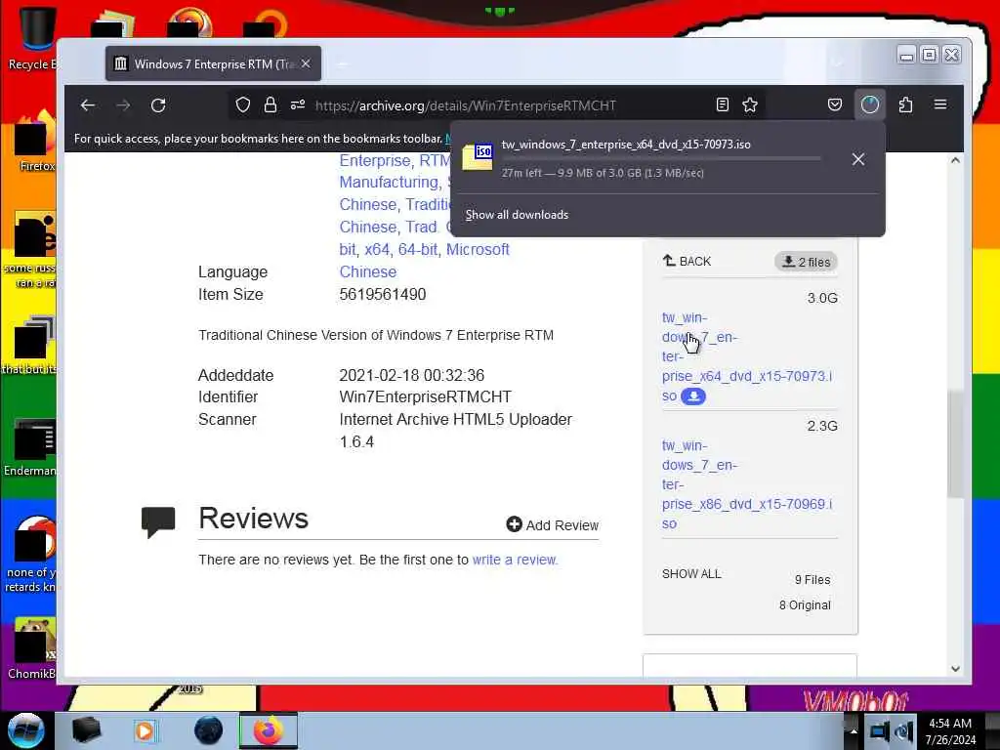Open site permissions icon in address bar
Screen dimensions: 1000x750
click(x=298, y=105)
